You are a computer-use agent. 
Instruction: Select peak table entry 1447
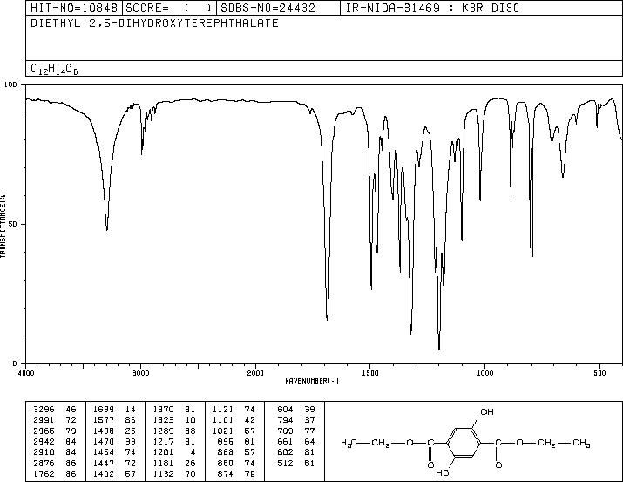point(104,464)
